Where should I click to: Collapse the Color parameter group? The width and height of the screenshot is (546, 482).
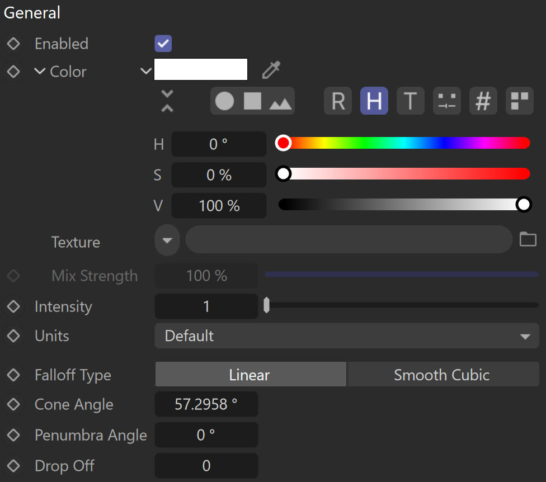tap(40, 72)
